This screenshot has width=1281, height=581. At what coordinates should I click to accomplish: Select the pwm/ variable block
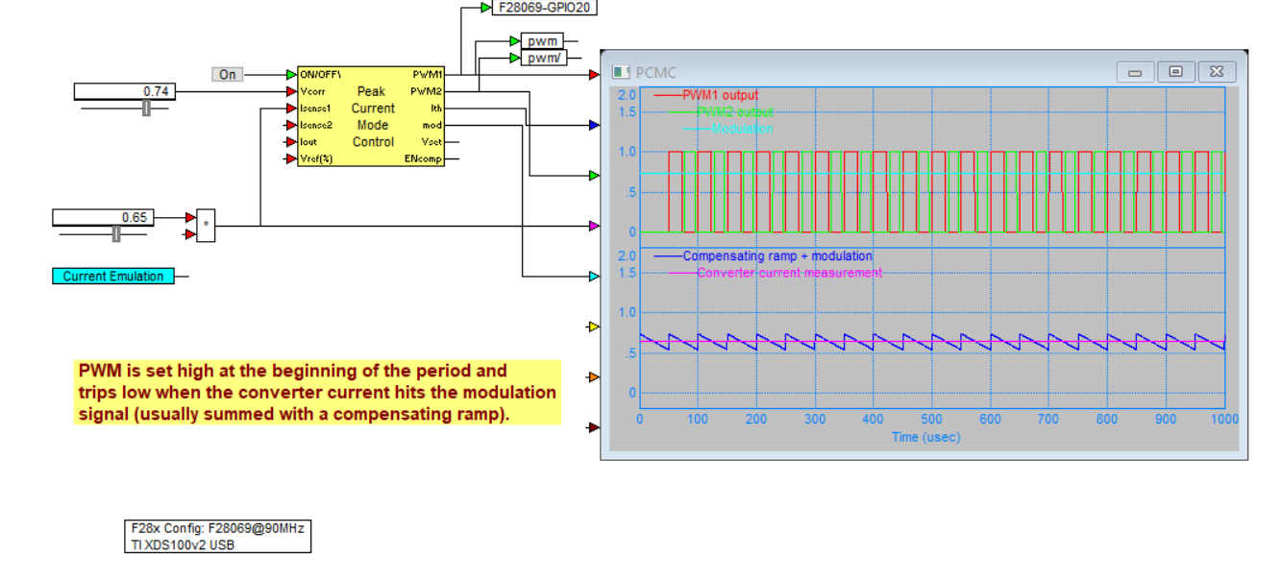(x=544, y=58)
